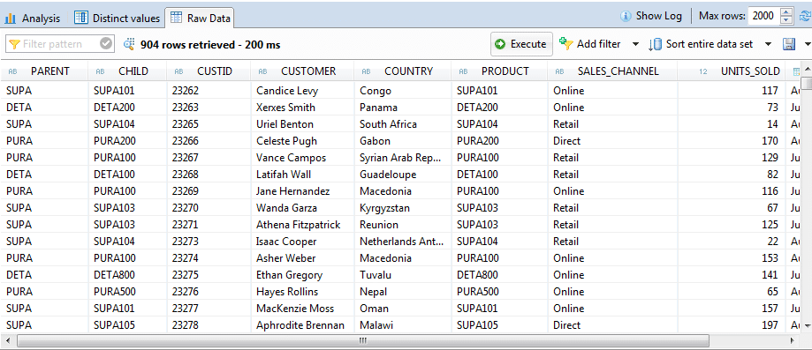Image resolution: width=812 pixels, height=350 pixels.
Task: Increase Max rows with up arrow
Action: (786, 12)
